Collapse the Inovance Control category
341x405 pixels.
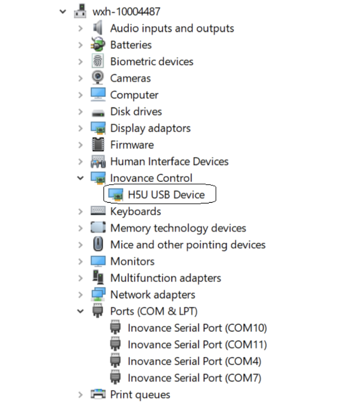point(80,178)
